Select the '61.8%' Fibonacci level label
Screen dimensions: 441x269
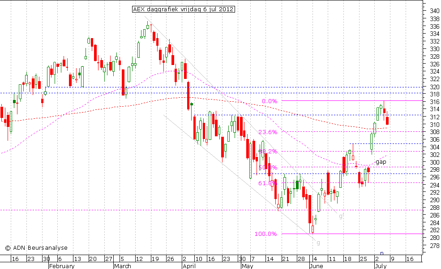268,183
